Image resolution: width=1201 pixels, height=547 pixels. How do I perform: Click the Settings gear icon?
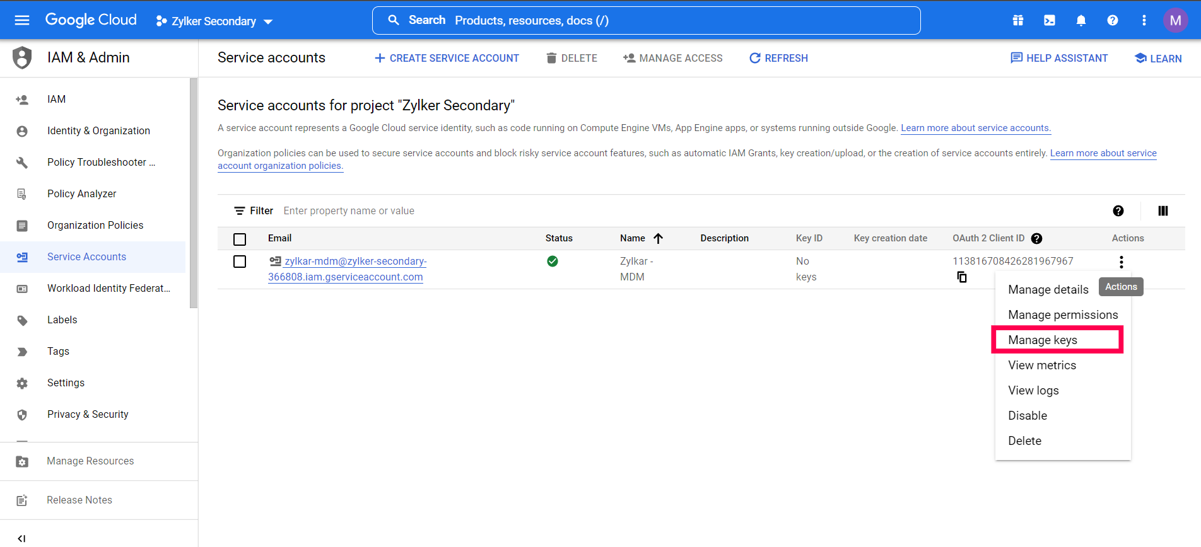coord(22,383)
